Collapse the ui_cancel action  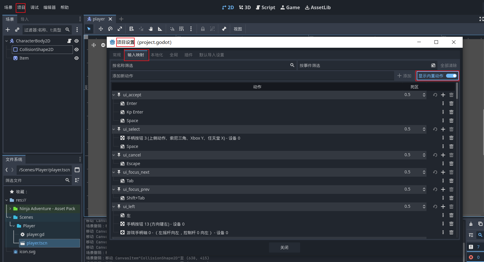[x=114, y=155]
